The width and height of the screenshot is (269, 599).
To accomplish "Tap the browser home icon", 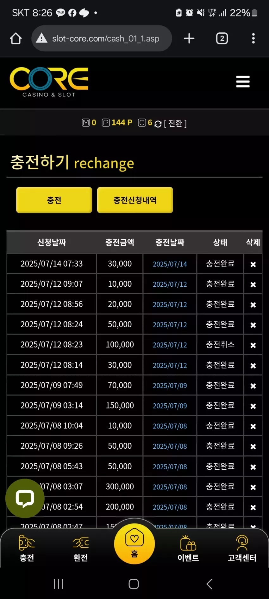I will point(16,38).
